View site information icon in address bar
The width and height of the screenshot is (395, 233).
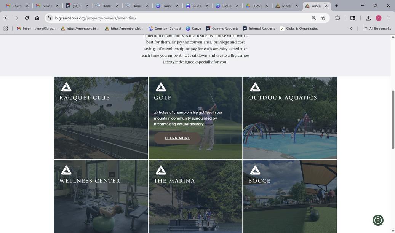click(50, 18)
